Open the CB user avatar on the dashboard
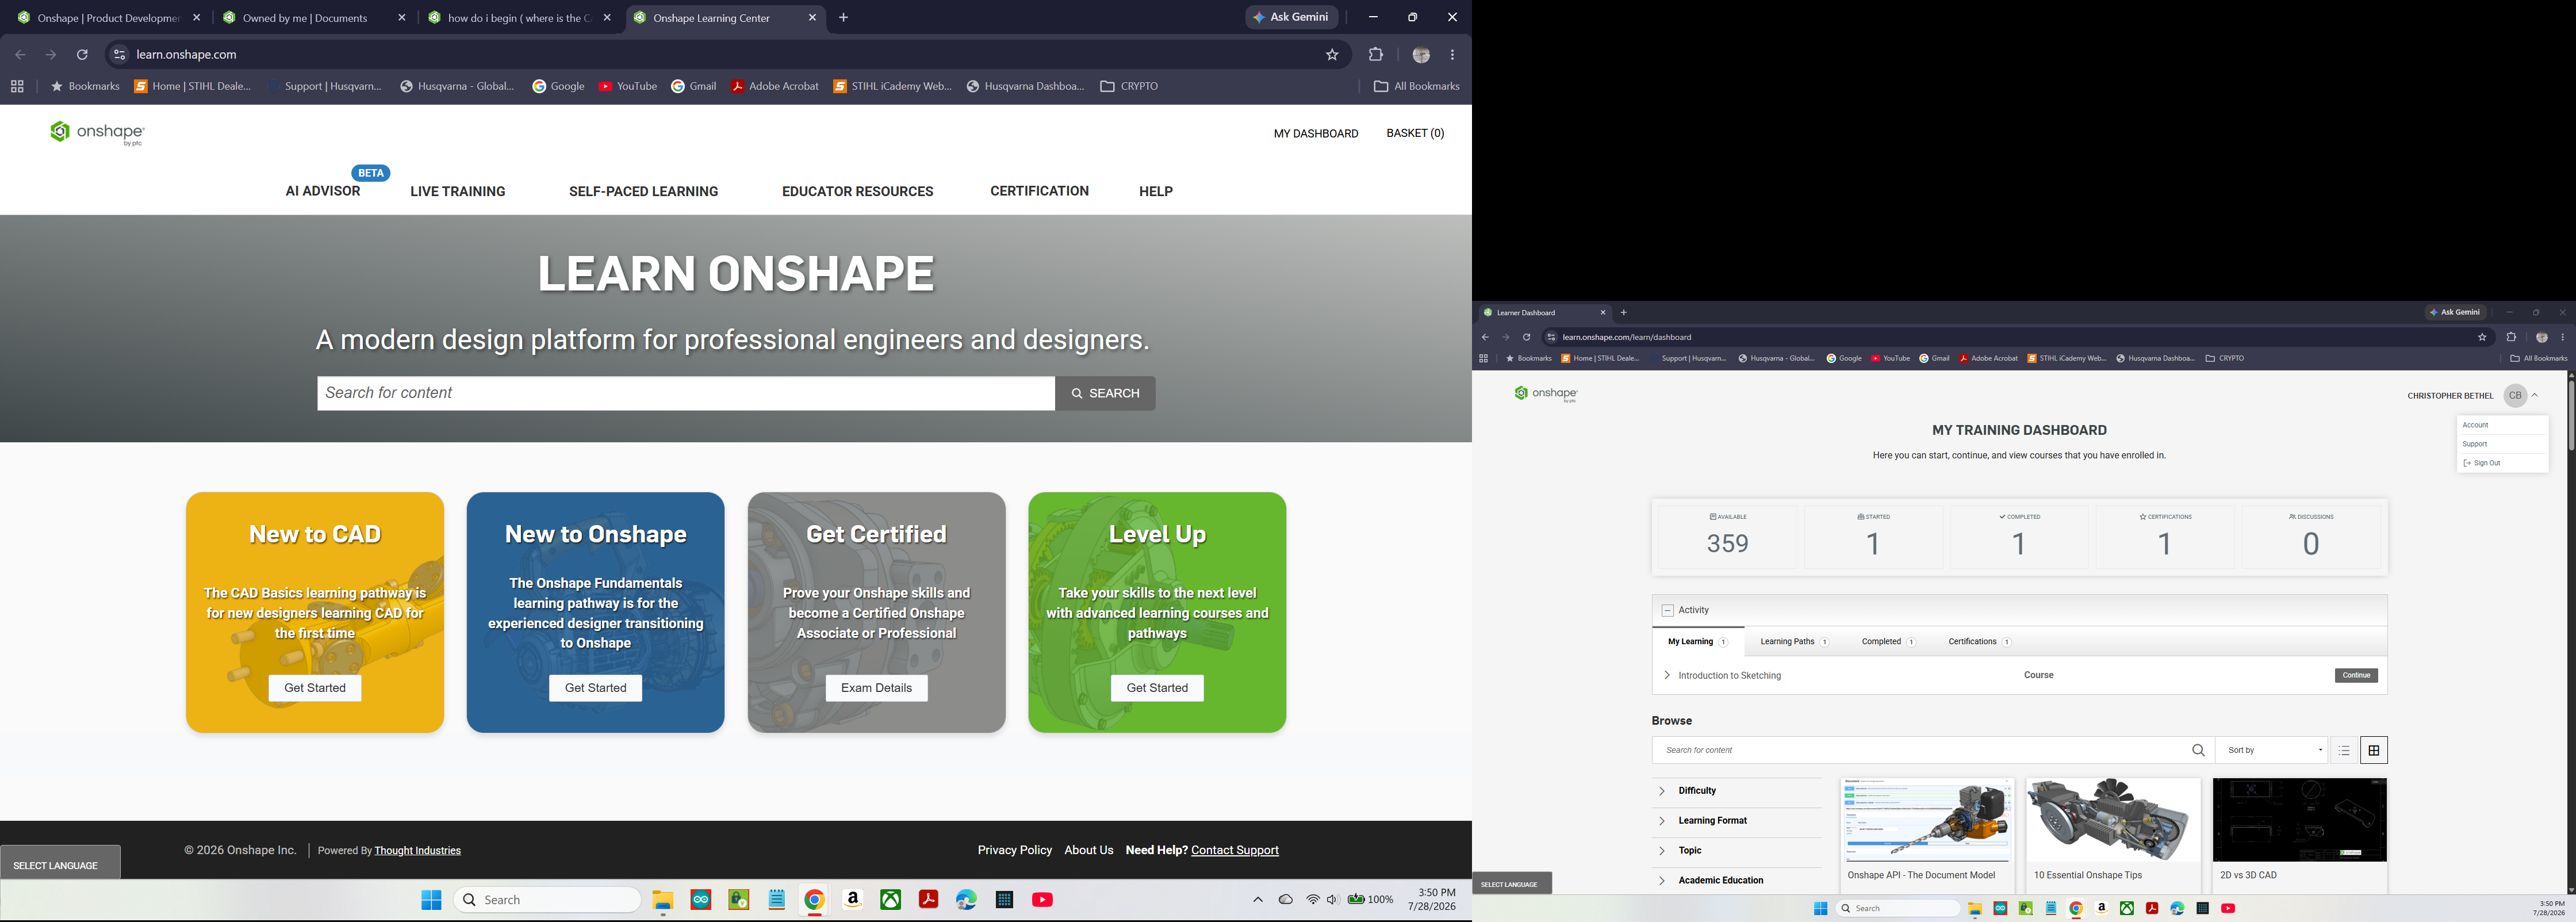 pos(2515,396)
